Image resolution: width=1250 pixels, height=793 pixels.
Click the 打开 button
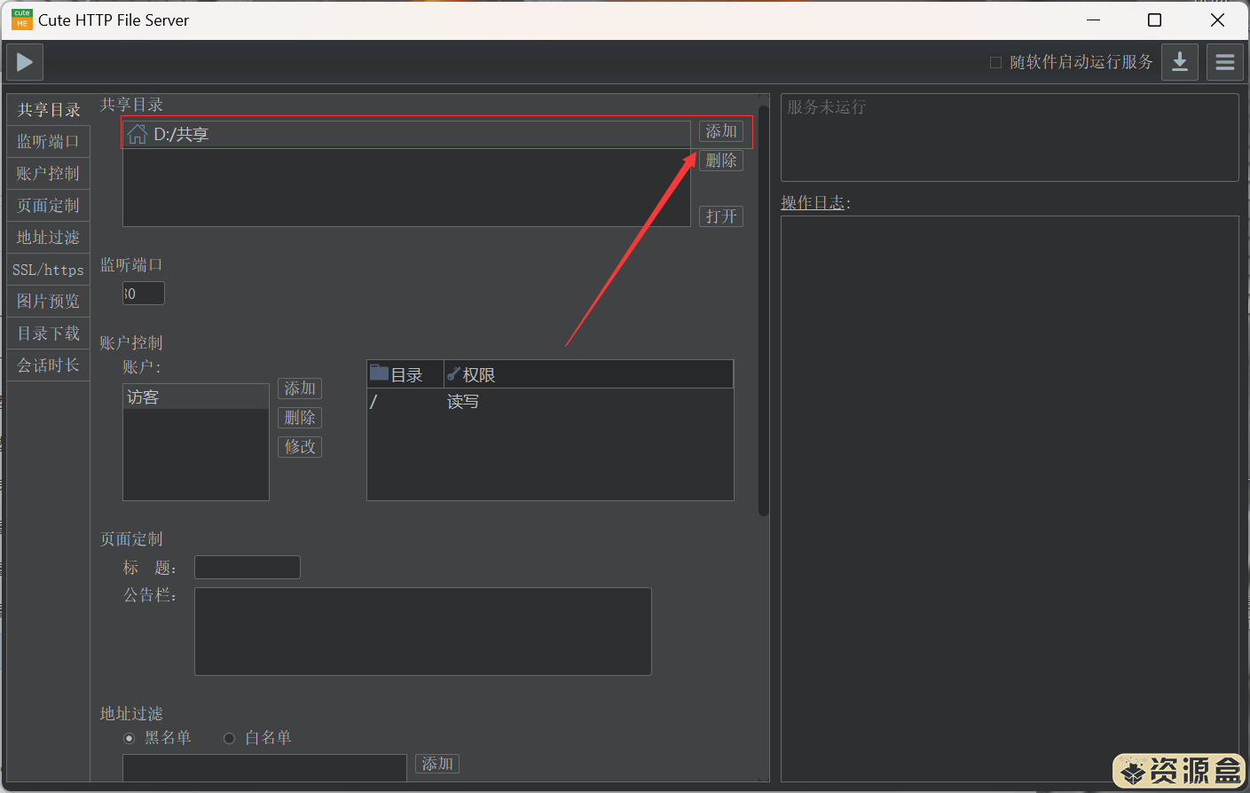click(x=721, y=216)
